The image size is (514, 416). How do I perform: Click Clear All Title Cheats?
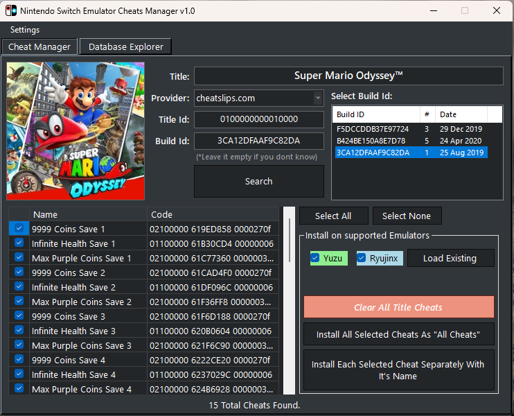tap(398, 307)
